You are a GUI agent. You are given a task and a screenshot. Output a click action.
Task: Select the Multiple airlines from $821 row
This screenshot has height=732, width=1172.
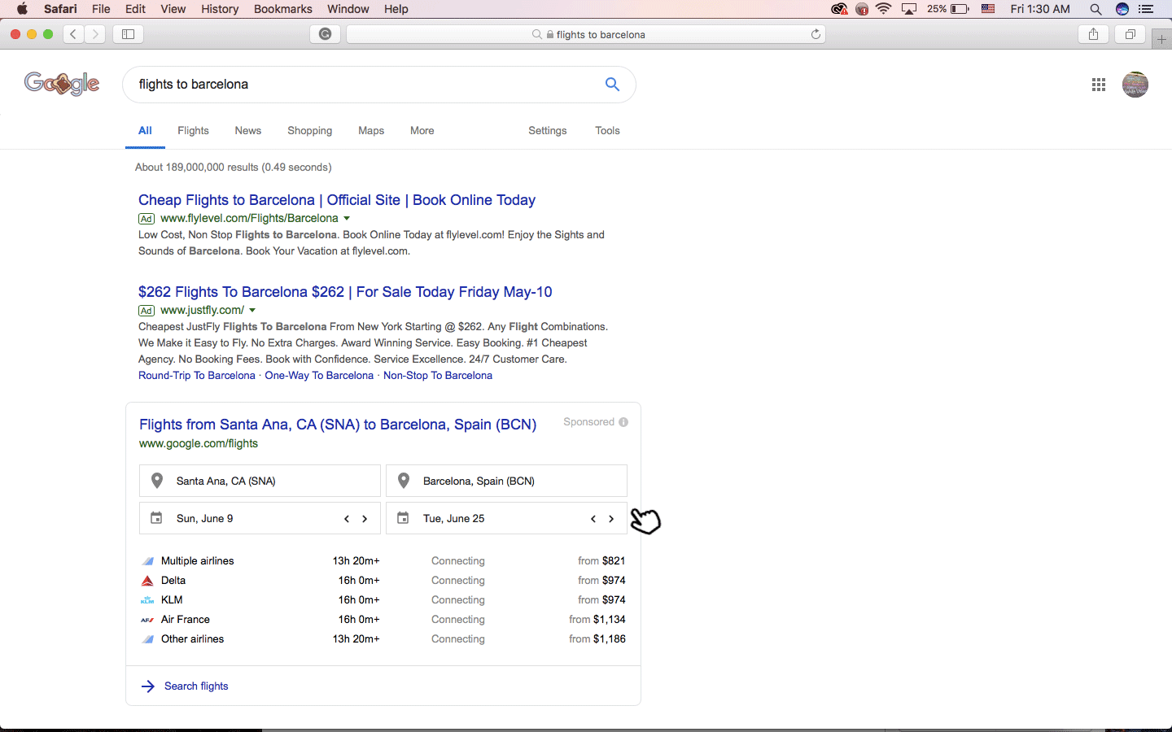383,561
